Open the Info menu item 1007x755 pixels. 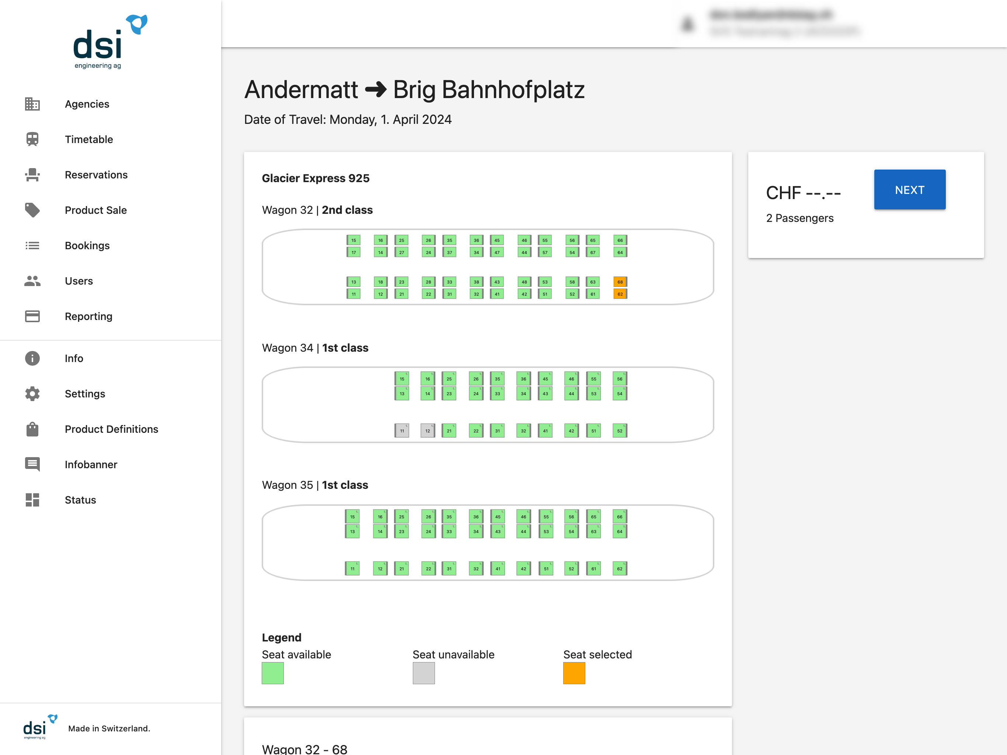(x=74, y=358)
